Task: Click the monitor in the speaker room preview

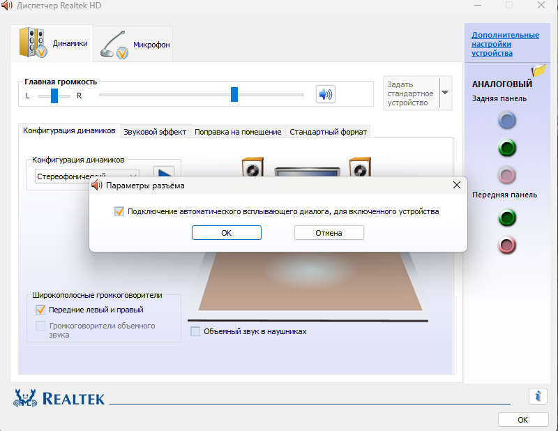Action: 307,172
